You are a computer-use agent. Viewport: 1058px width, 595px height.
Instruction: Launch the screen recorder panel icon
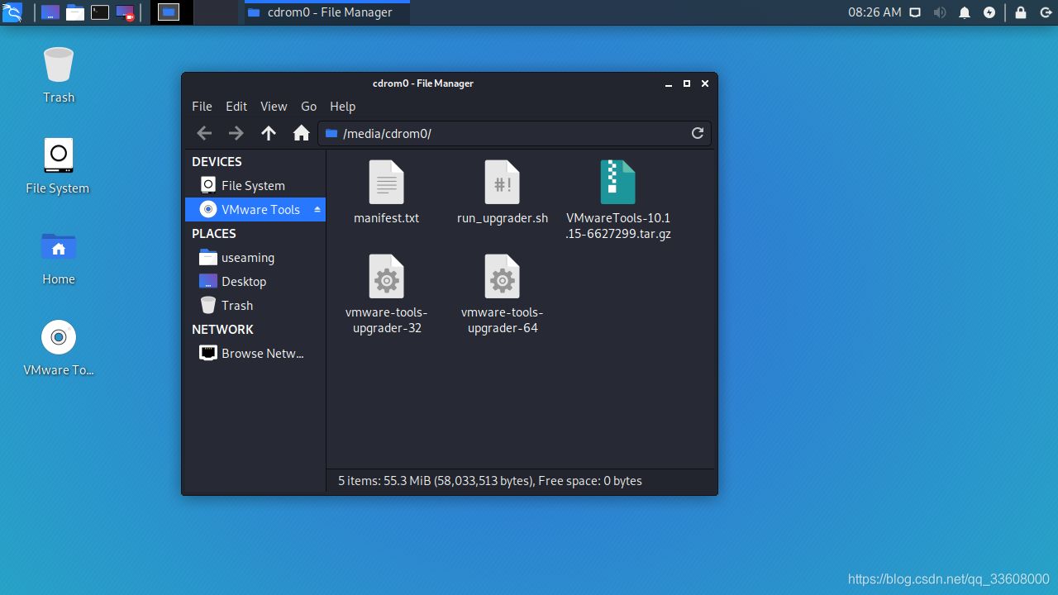click(125, 12)
